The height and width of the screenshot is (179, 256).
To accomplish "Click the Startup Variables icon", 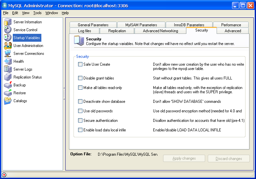I will (x=8, y=37).
